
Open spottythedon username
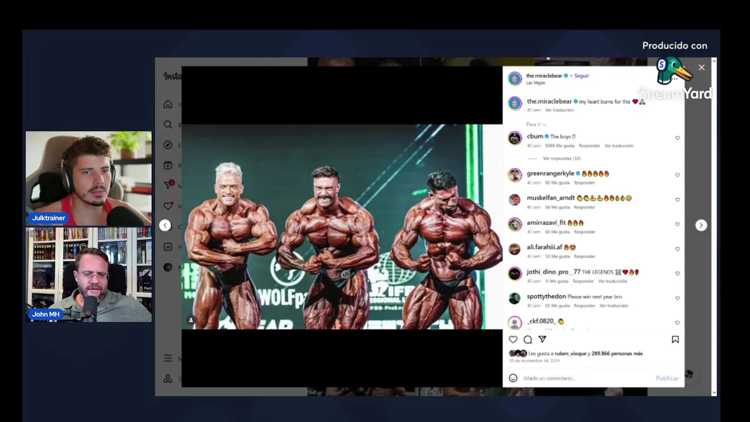(546, 297)
